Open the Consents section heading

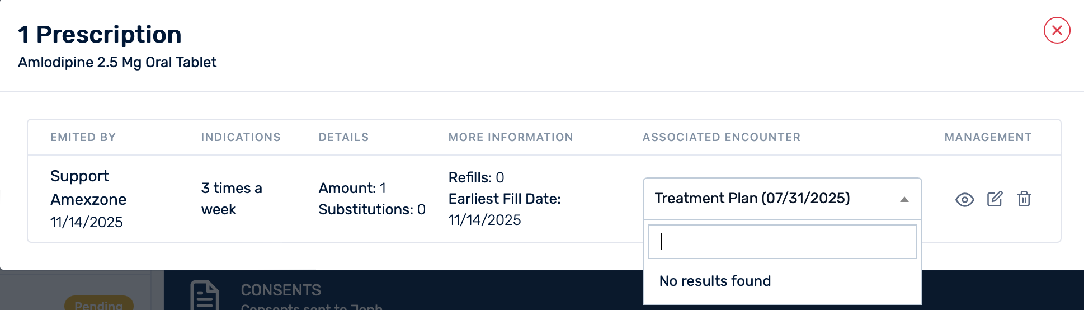tap(281, 290)
